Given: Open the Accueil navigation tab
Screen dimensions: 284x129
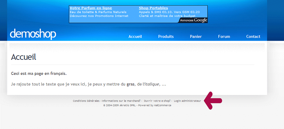Looking at the screenshot, I should coord(135,36).
